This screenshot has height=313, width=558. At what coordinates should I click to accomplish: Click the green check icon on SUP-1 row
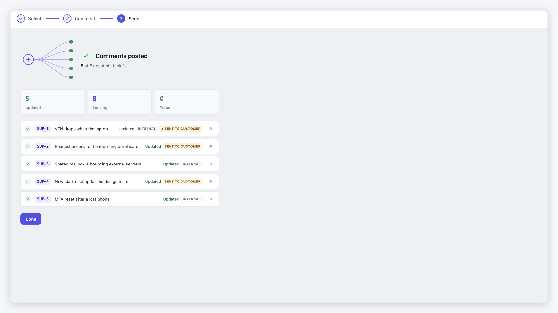click(x=28, y=129)
